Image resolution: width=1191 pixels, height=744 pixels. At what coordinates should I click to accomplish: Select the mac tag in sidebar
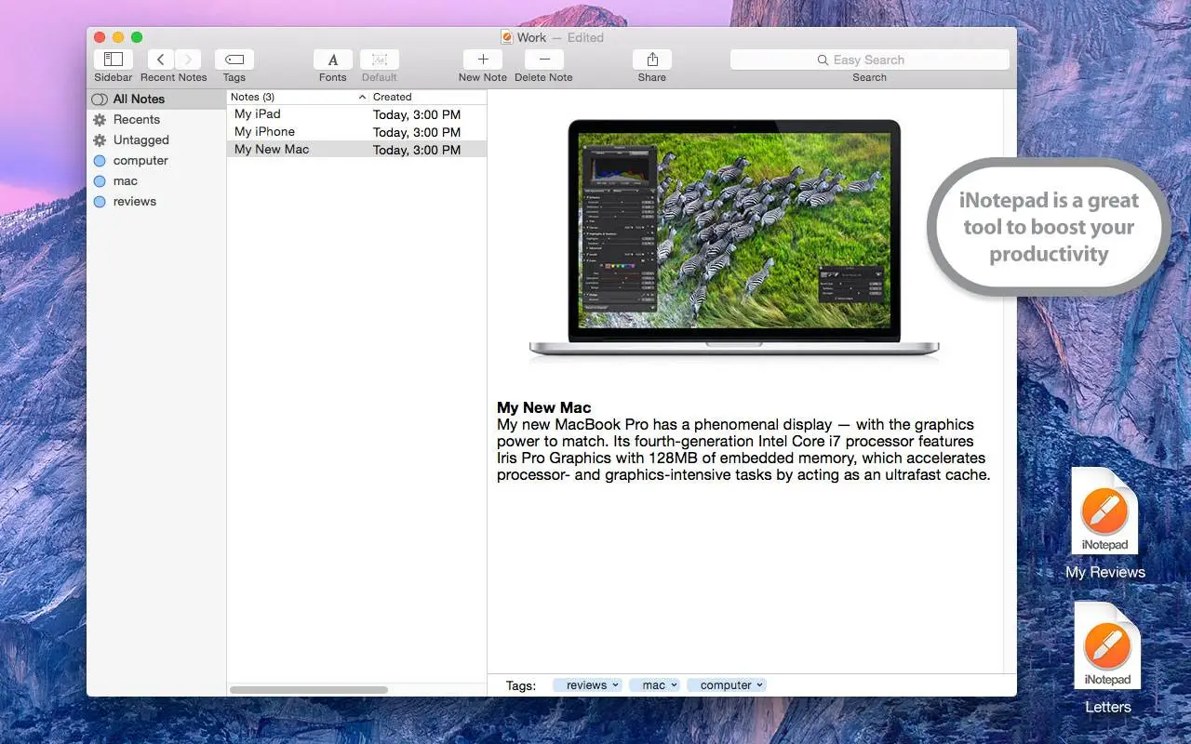pos(156,180)
